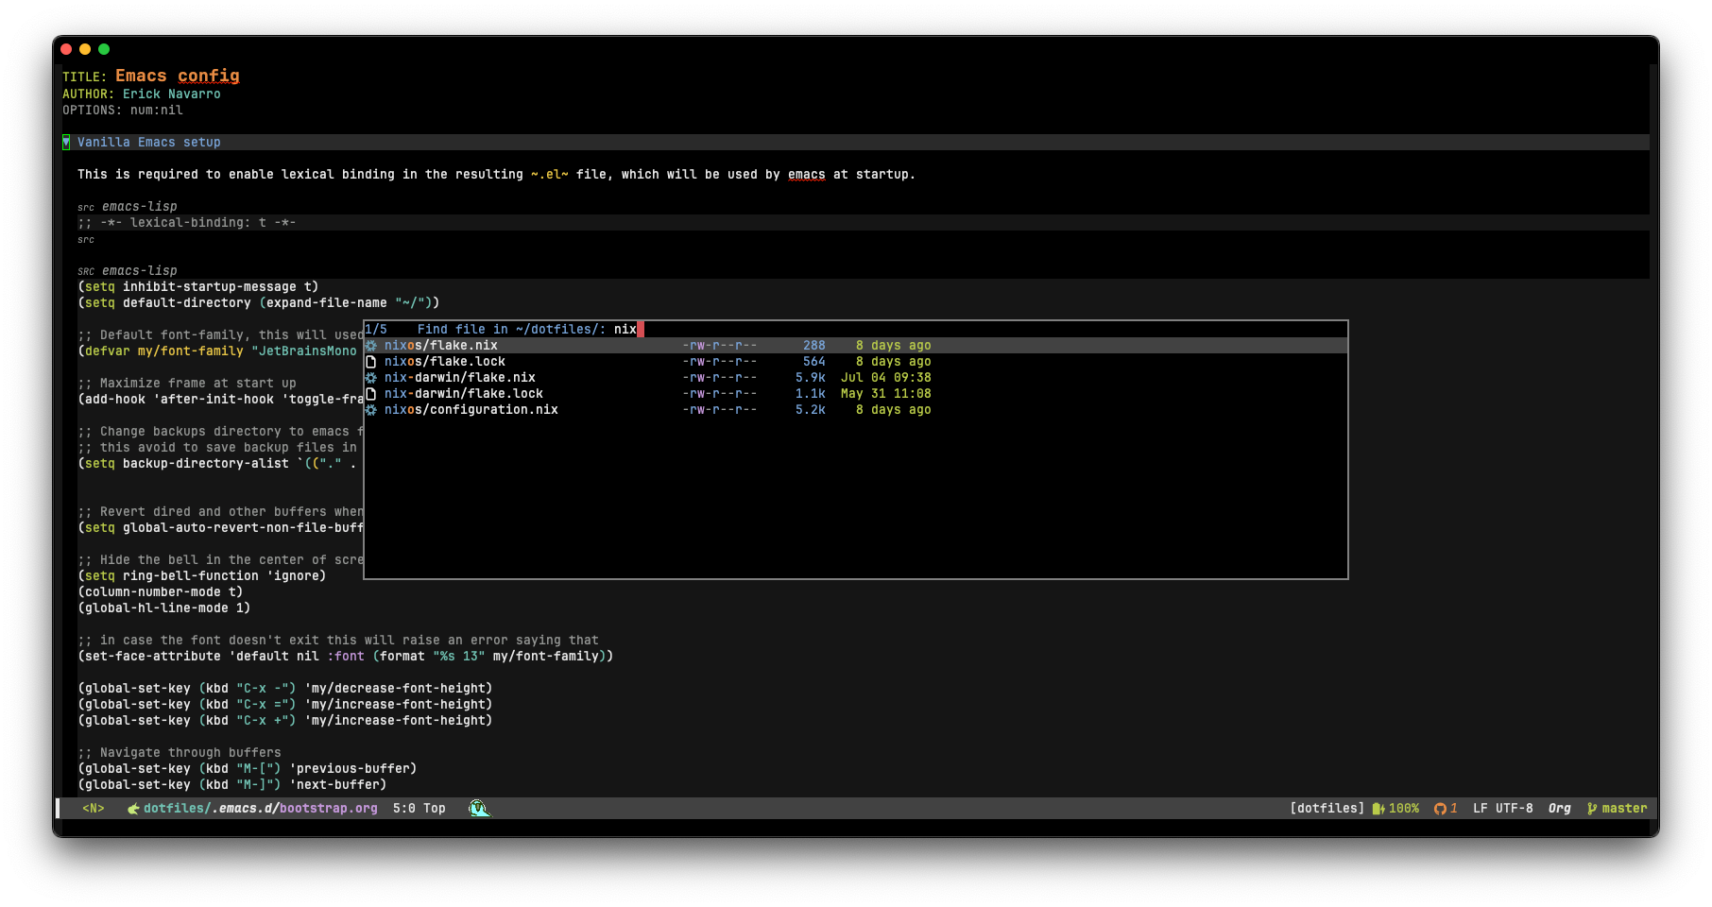Image resolution: width=1712 pixels, height=907 pixels.
Task: Collapse the Vanilla Emacs setup heading triangle
Action: click(x=66, y=143)
